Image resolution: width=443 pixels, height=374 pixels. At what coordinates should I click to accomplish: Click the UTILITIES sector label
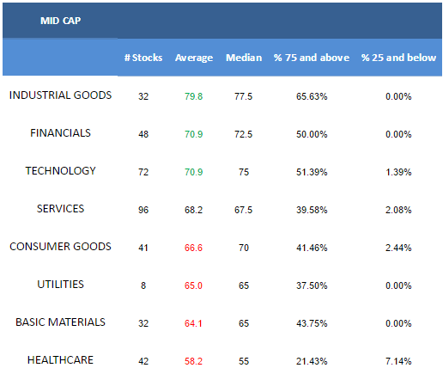[x=60, y=285]
